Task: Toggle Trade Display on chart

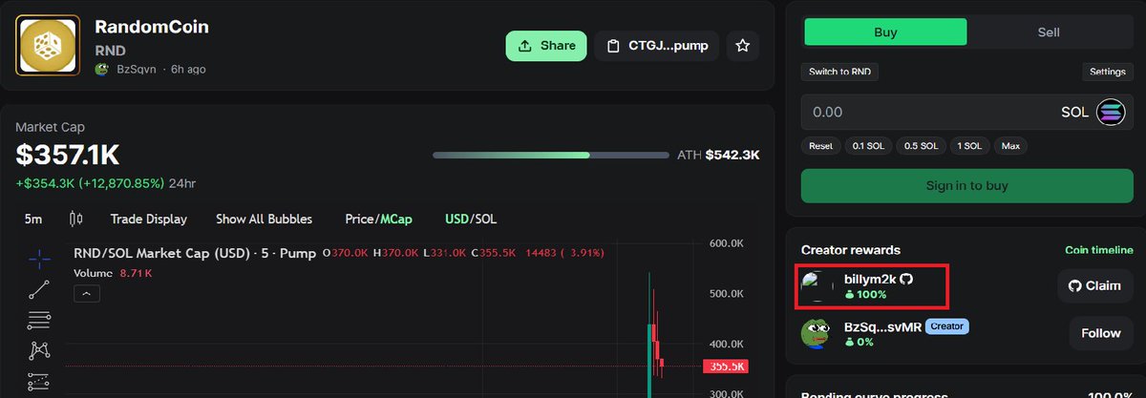Action: click(x=149, y=219)
